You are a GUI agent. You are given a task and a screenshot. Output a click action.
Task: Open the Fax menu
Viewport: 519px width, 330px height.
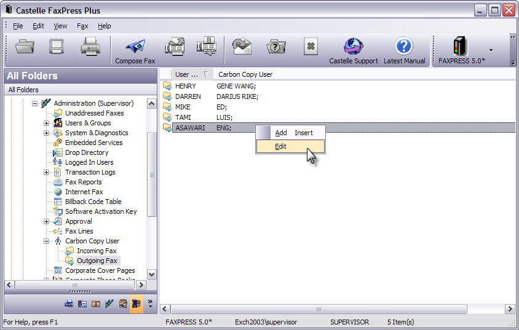tap(82, 26)
